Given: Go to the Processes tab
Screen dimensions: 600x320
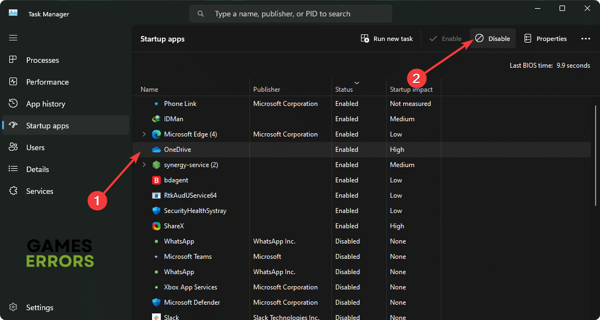Looking at the screenshot, I should [42, 60].
